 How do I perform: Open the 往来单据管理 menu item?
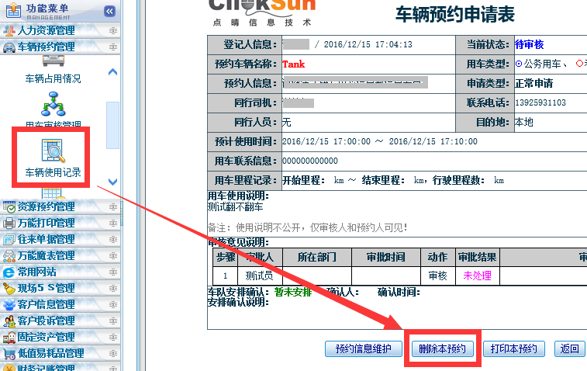coord(47,240)
